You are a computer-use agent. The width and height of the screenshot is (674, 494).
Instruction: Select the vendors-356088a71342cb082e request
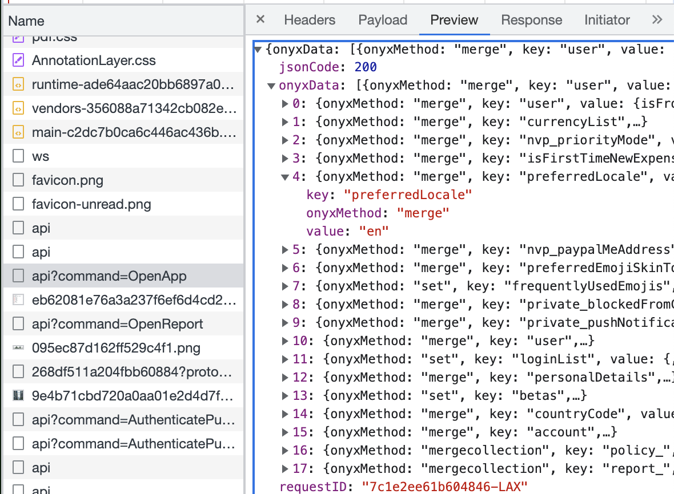coord(123,108)
